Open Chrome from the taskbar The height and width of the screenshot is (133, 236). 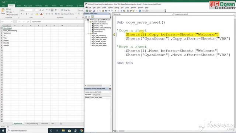pyautogui.click(x=81, y=130)
